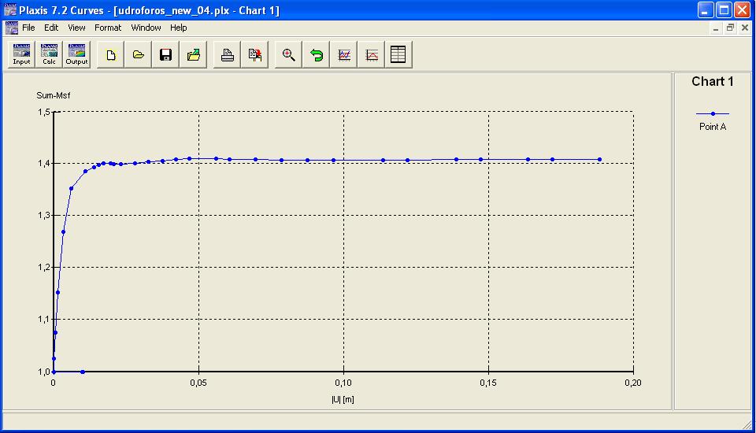Open the Edit menu
The width and height of the screenshot is (756, 433).
tap(51, 28)
